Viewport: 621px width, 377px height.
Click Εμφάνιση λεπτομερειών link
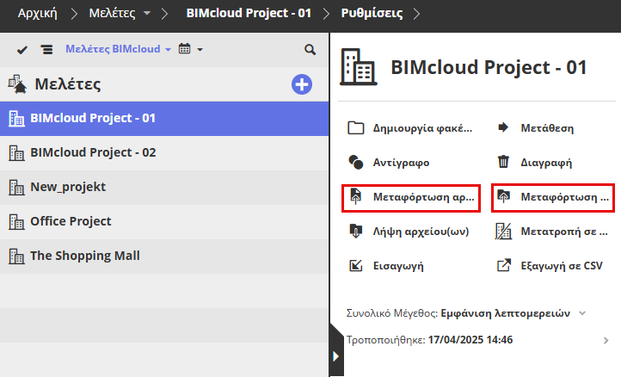click(506, 313)
